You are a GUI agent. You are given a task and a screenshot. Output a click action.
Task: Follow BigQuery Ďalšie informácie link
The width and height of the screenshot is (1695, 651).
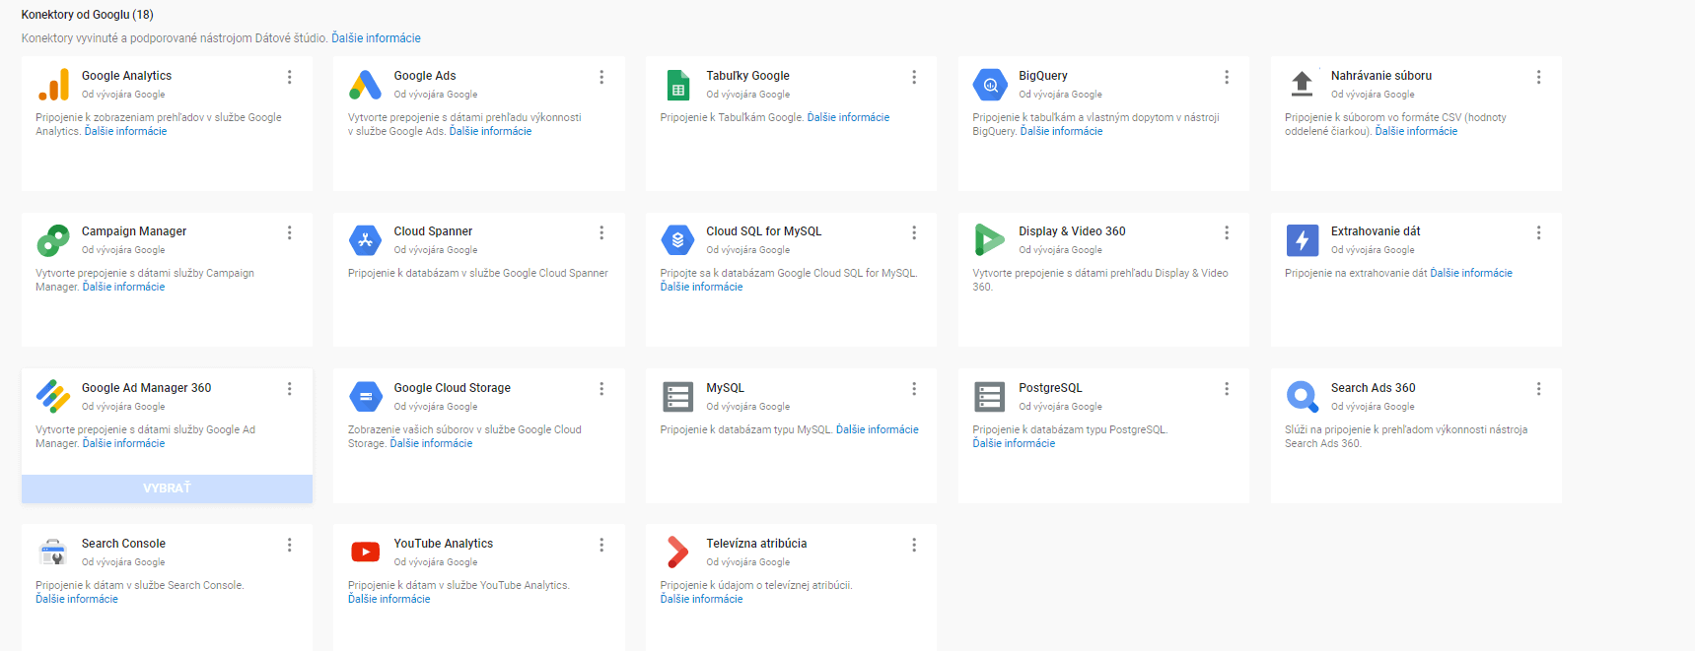(x=1061, y=131)
